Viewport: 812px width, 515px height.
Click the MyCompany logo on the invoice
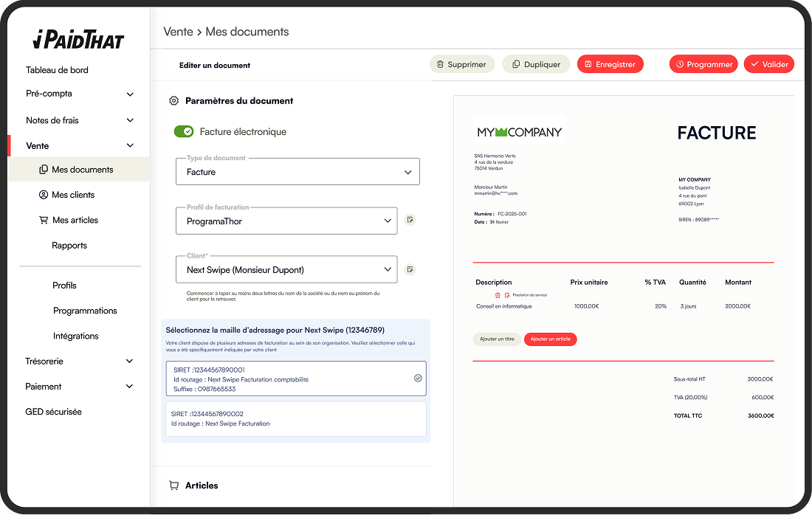pos(520,132)
